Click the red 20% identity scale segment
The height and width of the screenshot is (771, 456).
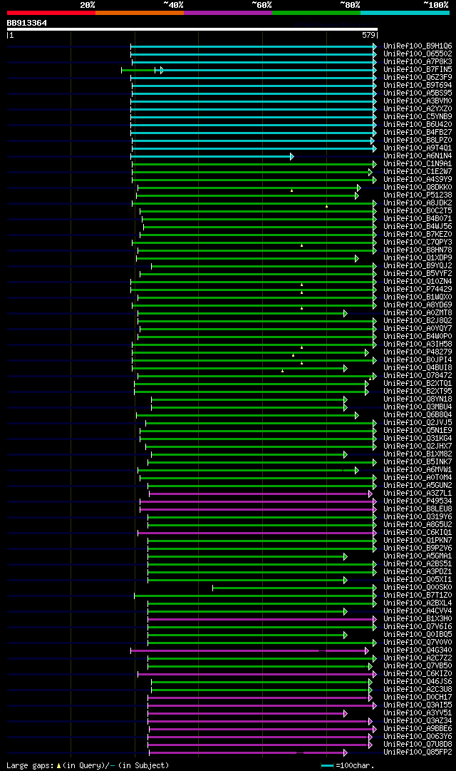pos(51,13)
